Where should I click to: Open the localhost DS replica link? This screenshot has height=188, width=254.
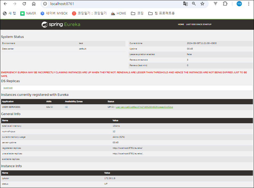(8, 88)
